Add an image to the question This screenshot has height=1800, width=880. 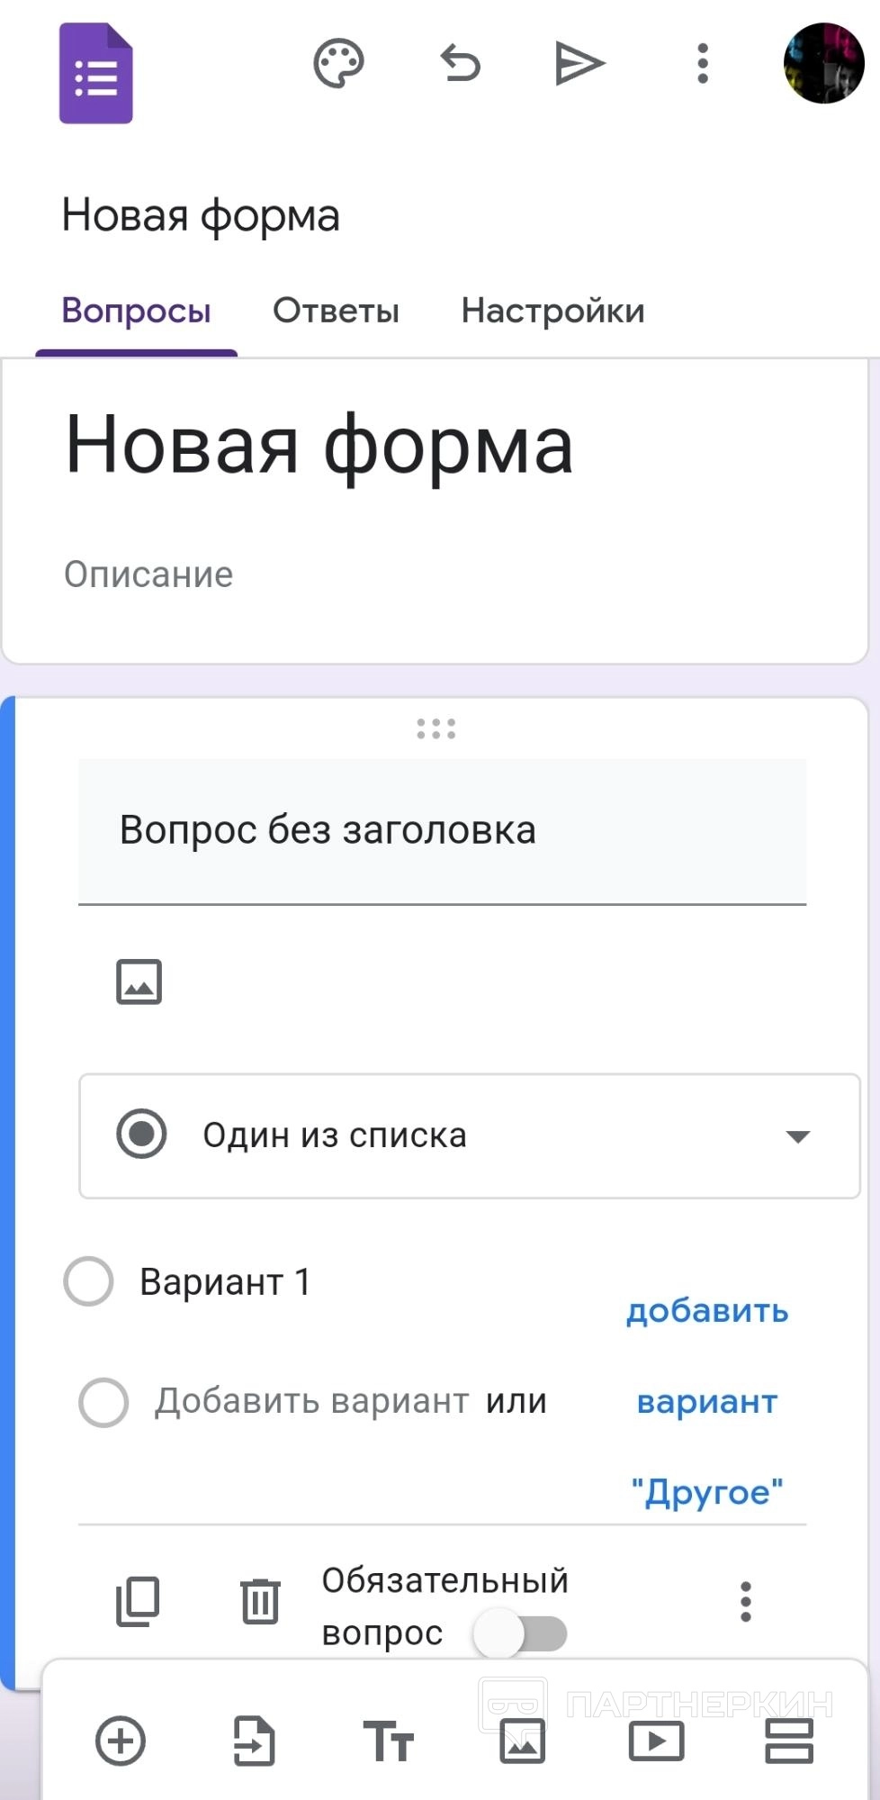pyautogui.click(x=139, y=981)
